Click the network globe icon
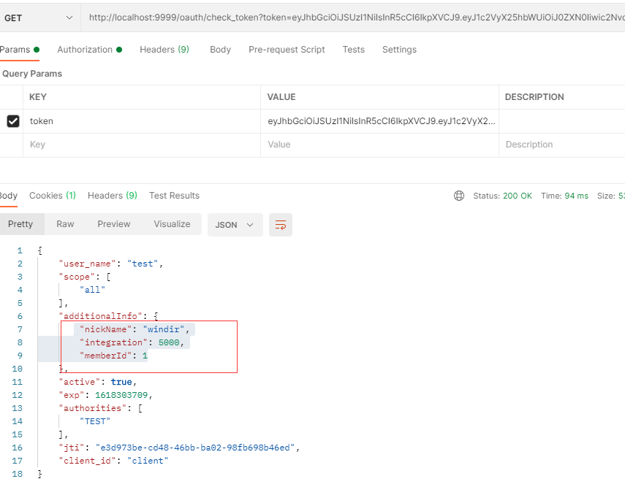This screenshot has height=495, width=625. (x=459, y=196)
